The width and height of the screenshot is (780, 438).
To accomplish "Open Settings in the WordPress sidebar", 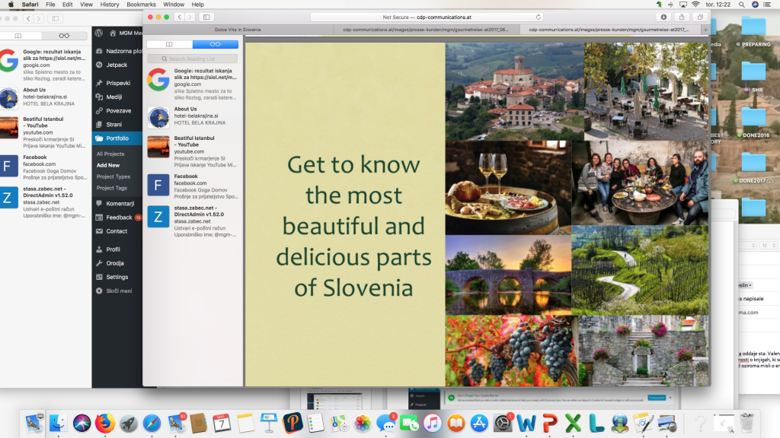I will [117, 277].
